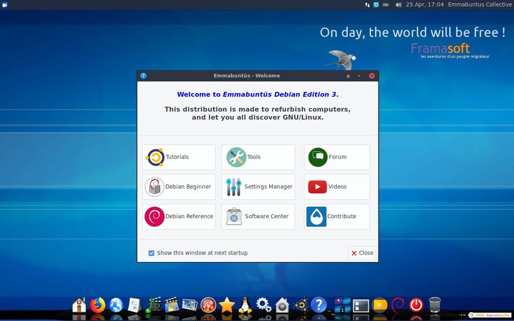Open the photos pictures dock icon
The height and width of the screenshot is (321, 514).
point(190,305)
